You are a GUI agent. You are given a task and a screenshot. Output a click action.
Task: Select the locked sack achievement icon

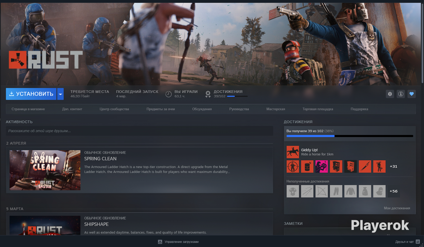coord(365,191)
